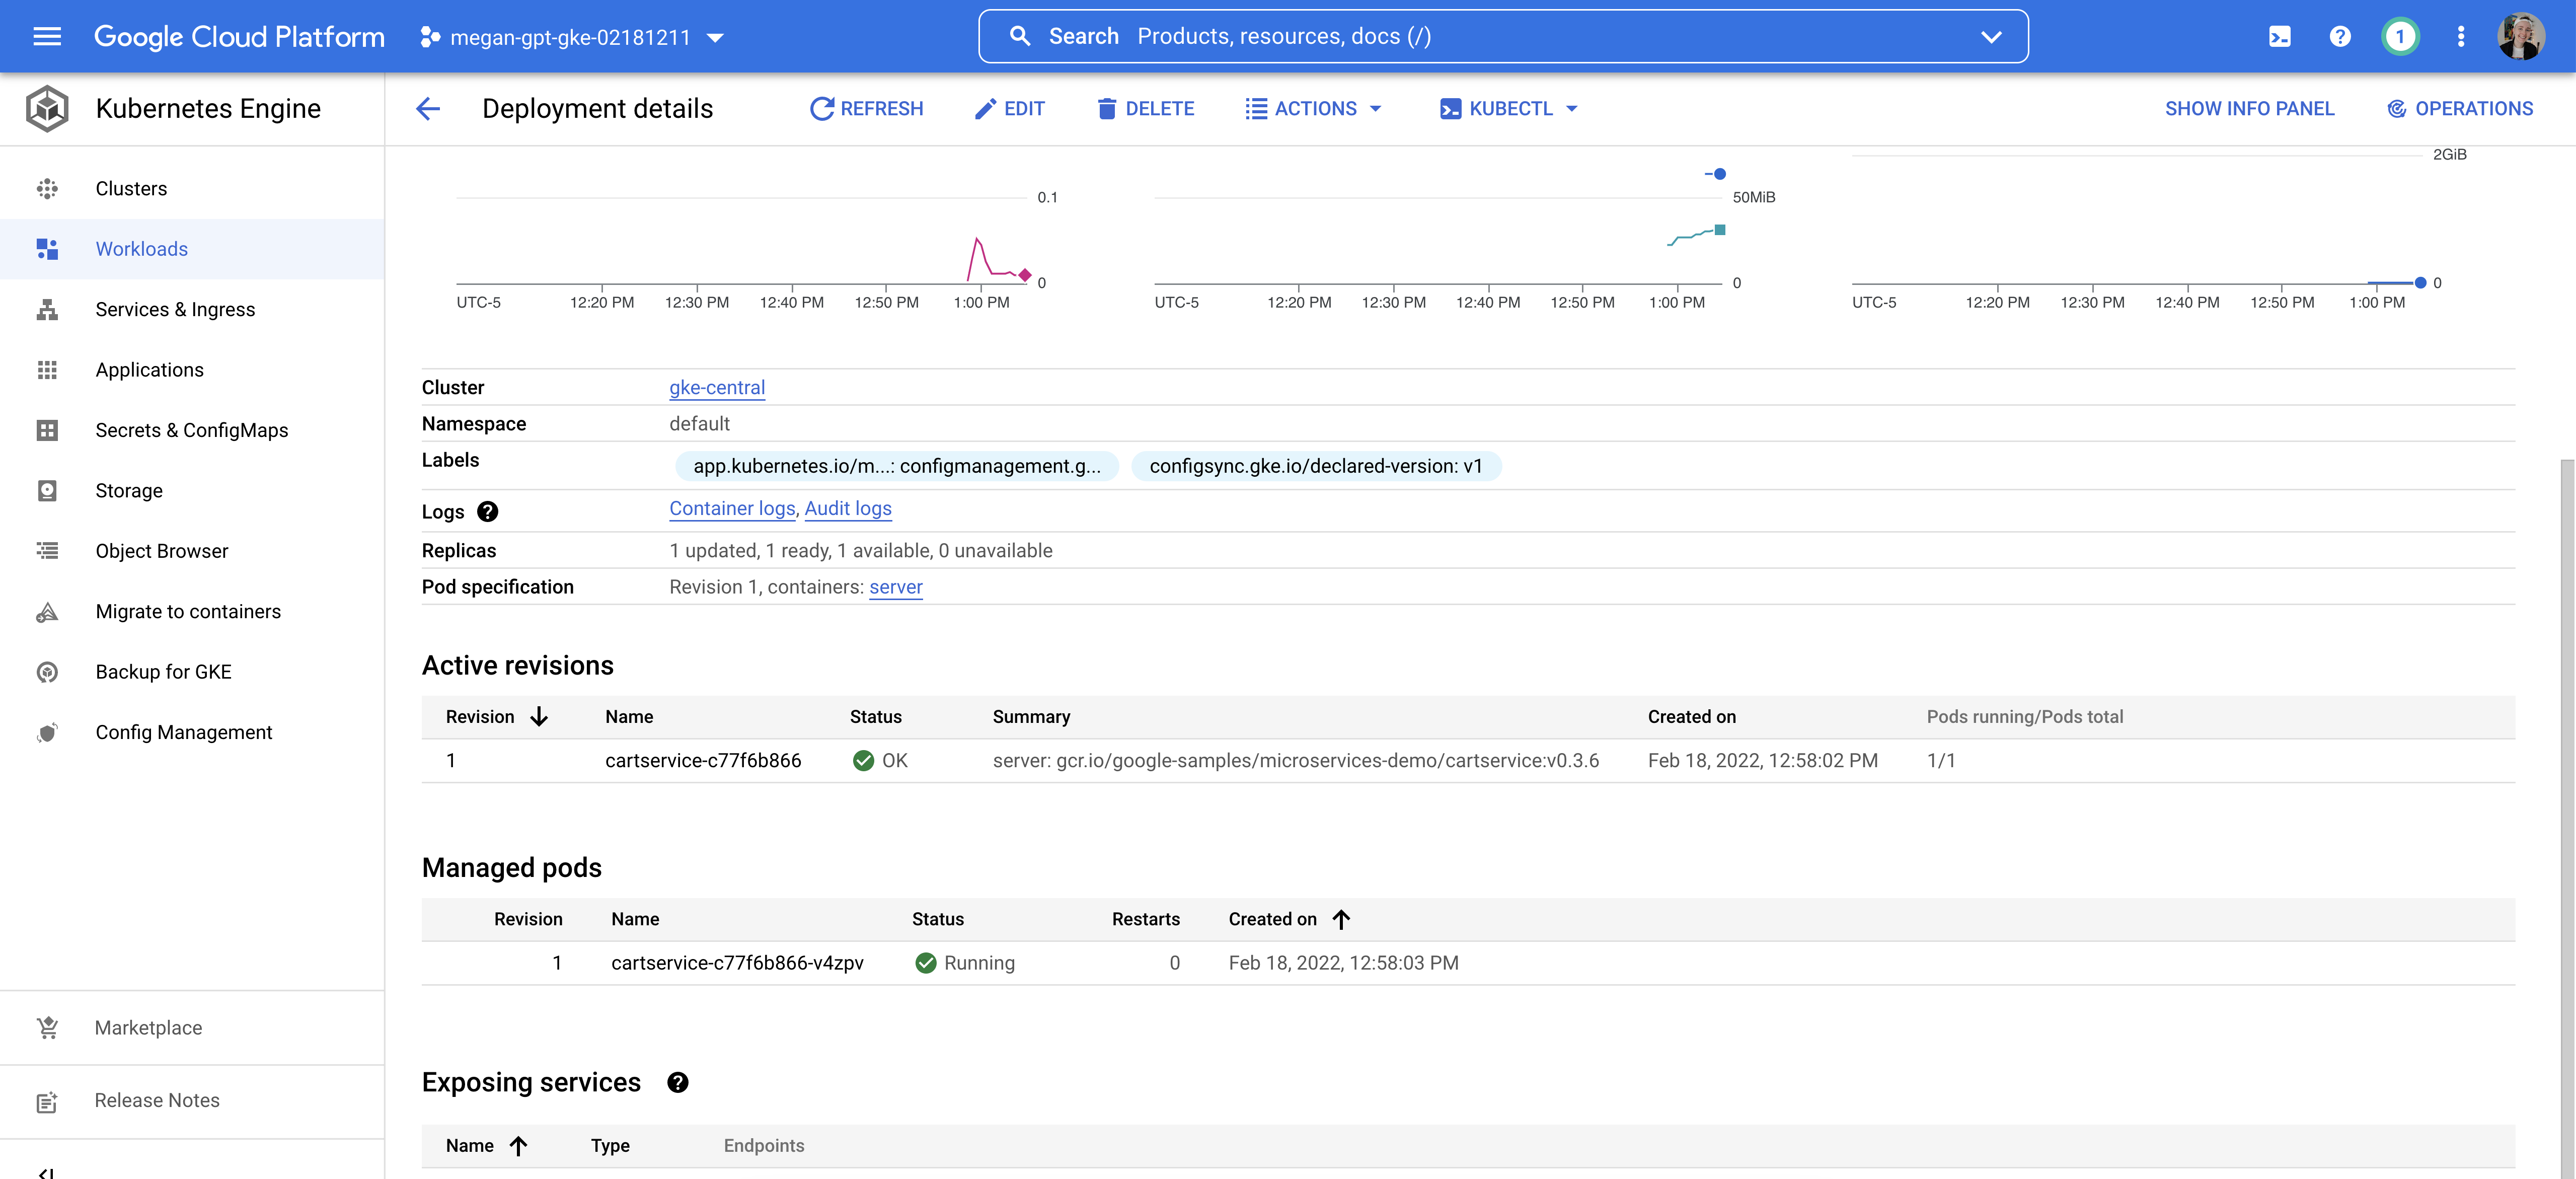This screenshot has width=2576, height=1179.
Task: Open Secrets & ConfigMaps page
Action: tap(192, 430)
